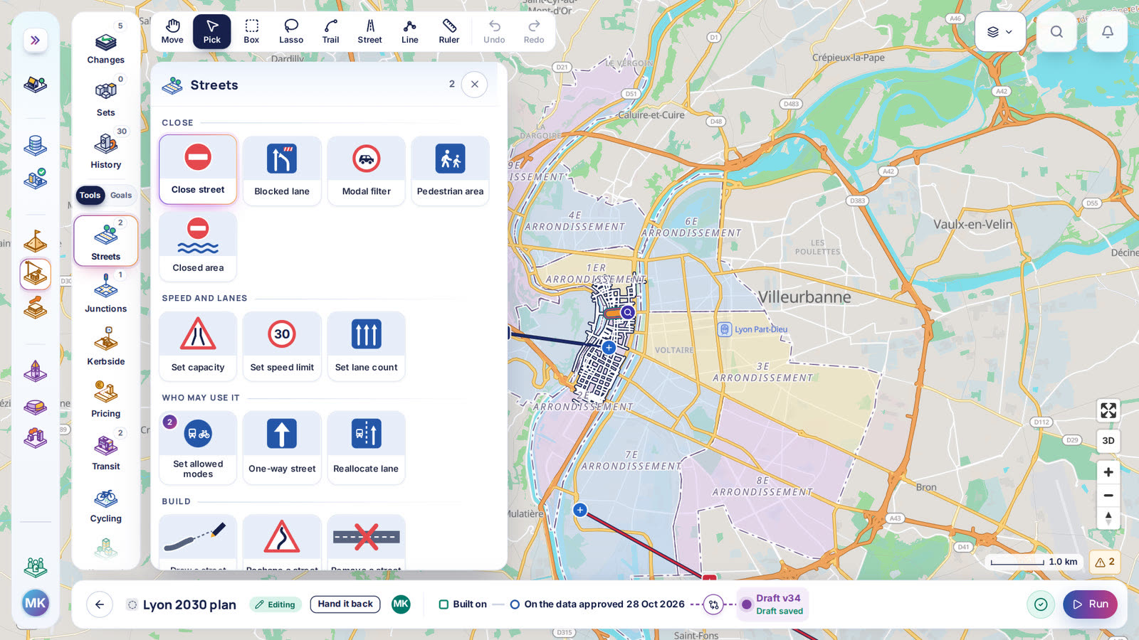
Task: Zoom out on the map
Action: click(1108, 496)
